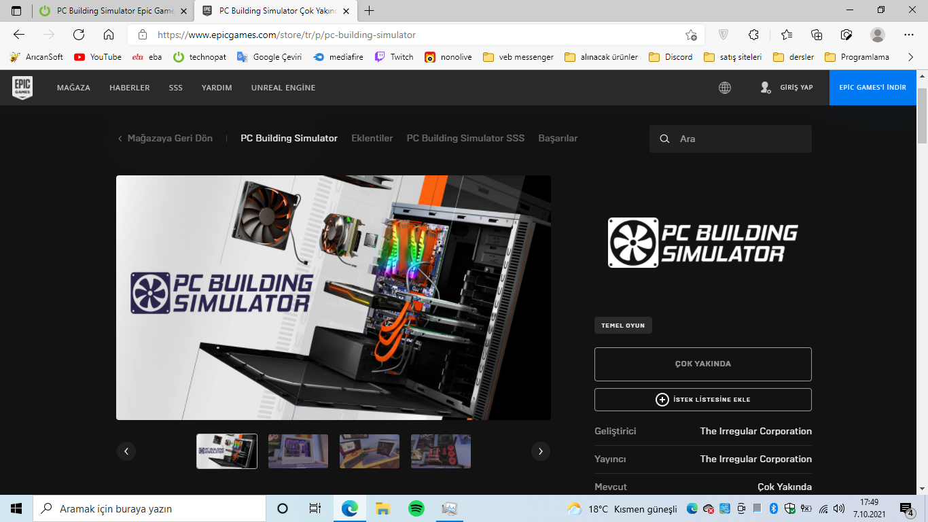Open the browser Favorites list
This screenshot has width=928, height=522.
tap(787, 35)
